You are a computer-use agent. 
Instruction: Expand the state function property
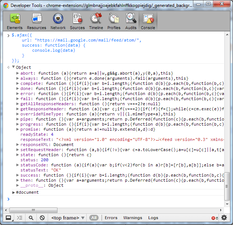point(17,155)
